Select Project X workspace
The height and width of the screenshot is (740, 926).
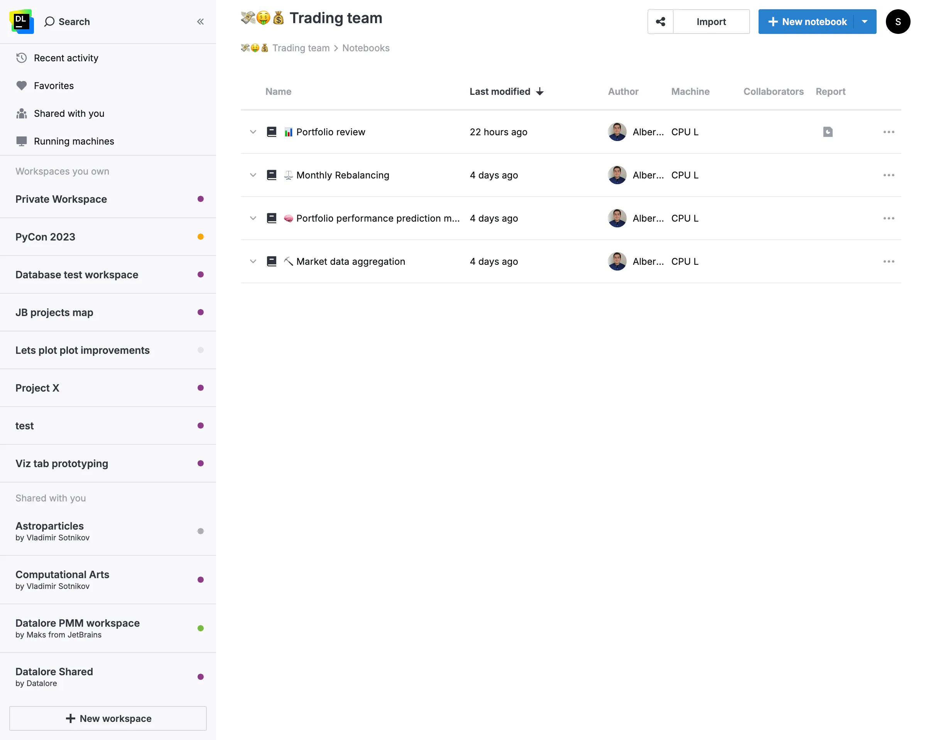(x=108, y=388)
